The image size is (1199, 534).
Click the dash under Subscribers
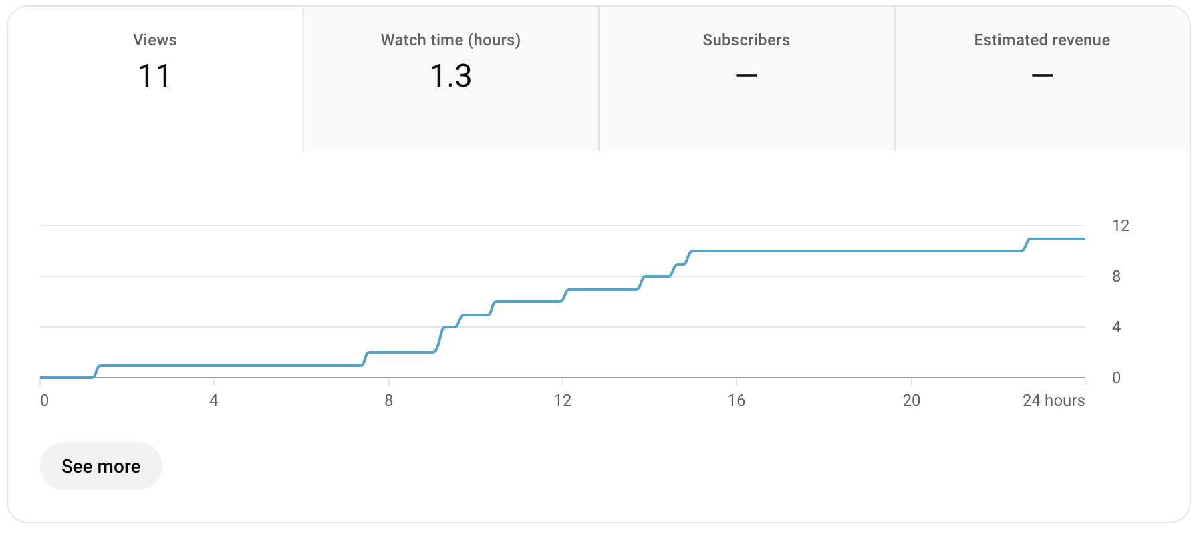tap(746, 76)
